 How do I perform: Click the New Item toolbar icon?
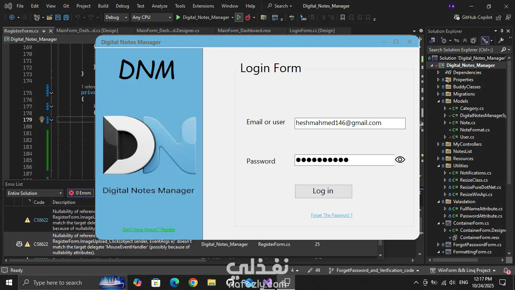pos(37,17)
